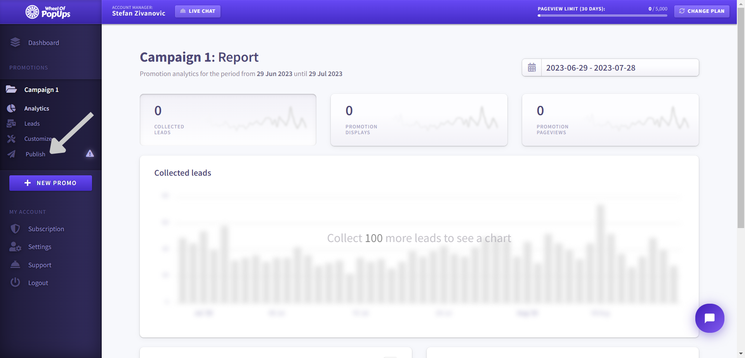Open the Support page
The image size is (745, 358).
[x=40, y=265]
